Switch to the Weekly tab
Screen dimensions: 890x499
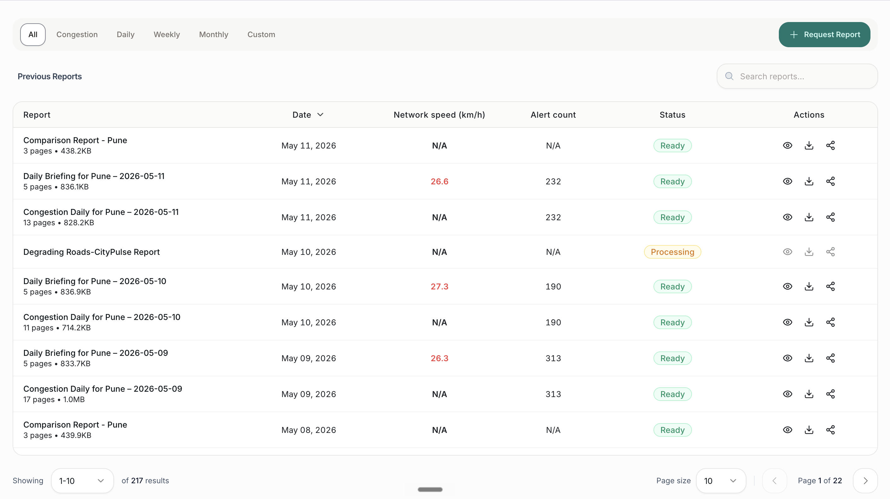pos(167,35)
